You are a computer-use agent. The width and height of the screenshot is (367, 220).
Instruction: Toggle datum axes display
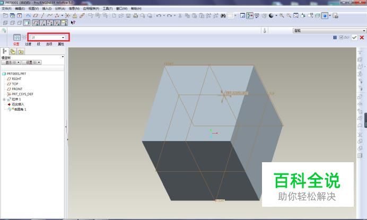(43, 23)
